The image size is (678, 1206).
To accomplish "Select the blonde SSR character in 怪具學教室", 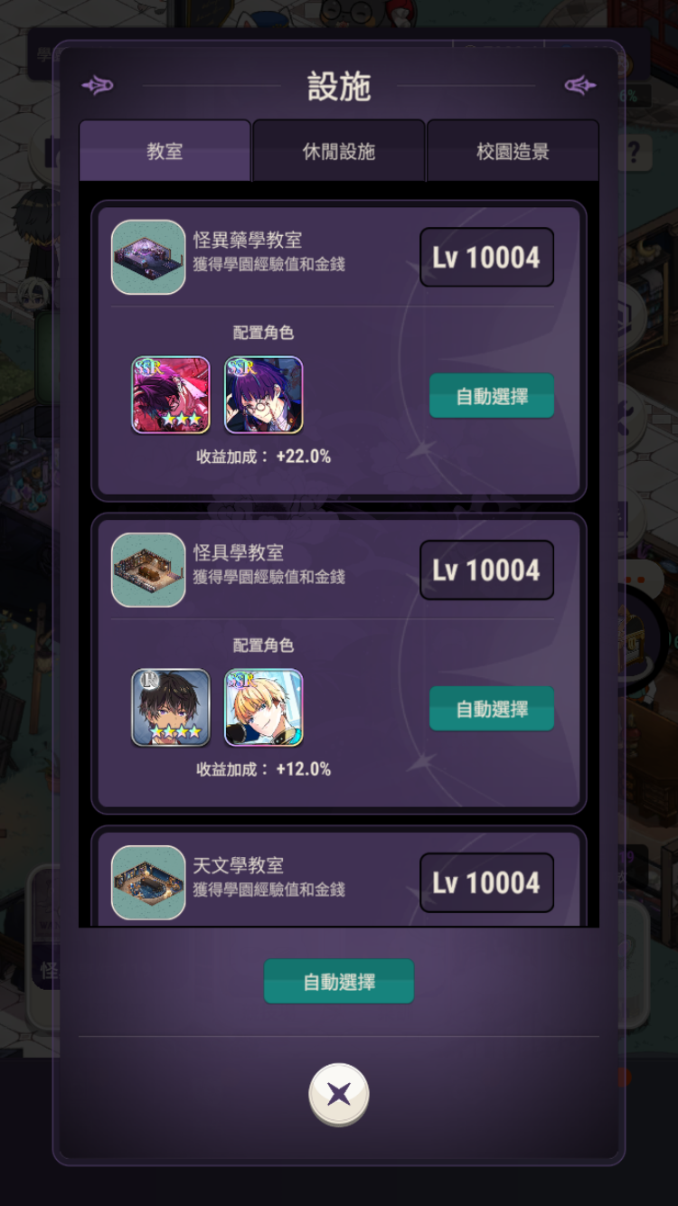I will 263,708.
